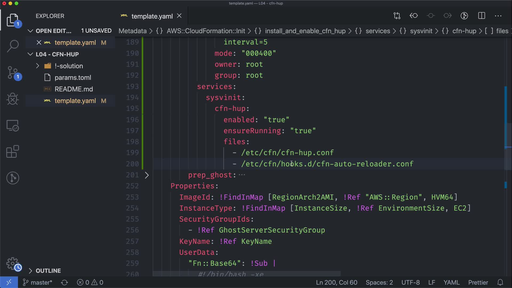Open the Run and Debug view

click(13, 99)
